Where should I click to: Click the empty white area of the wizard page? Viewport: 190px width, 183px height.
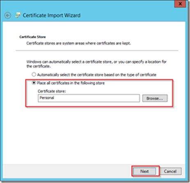coord(94,135)
